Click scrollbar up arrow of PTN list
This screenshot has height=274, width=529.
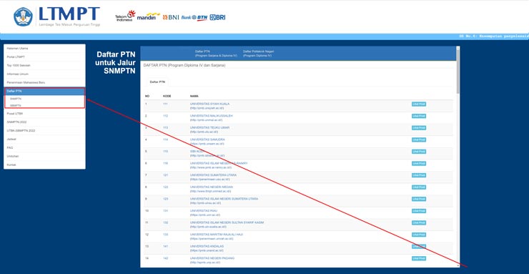coord(458,48)
